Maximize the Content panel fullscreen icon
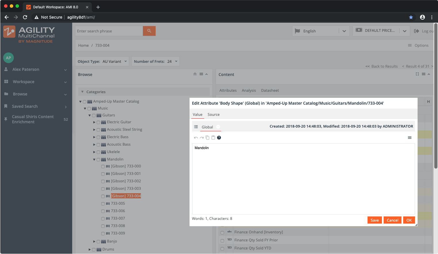 coord(417,74)
